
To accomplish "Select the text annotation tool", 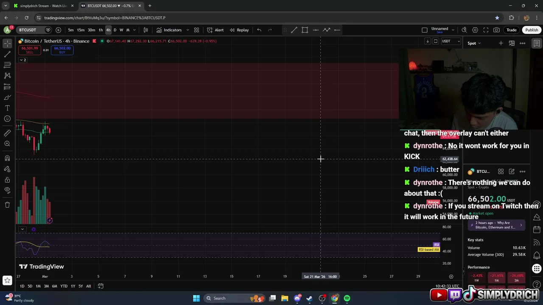I will pyautogui.click(x=7, y=108).
